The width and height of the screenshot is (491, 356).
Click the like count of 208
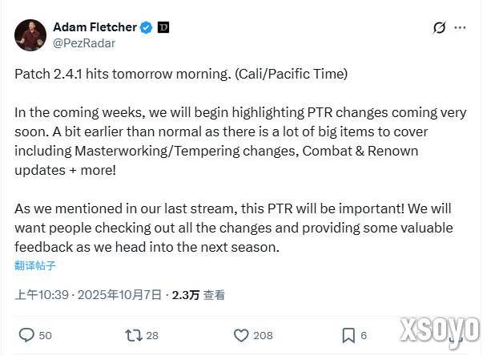(263, 335)
